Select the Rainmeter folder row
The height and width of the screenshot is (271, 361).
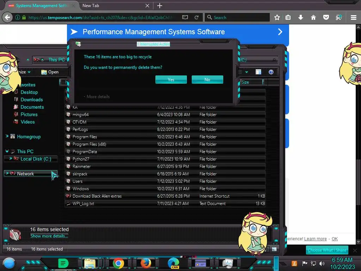[165, 166]
